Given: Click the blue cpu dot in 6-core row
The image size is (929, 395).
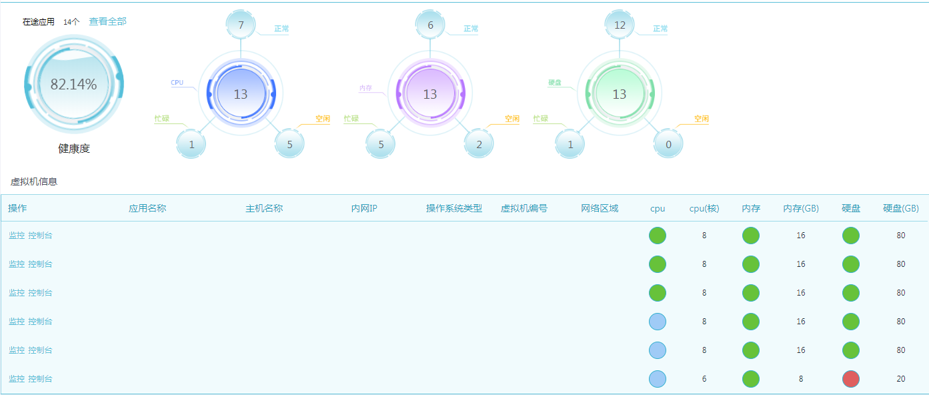Looking at the screenshot, I should [658, 379].
